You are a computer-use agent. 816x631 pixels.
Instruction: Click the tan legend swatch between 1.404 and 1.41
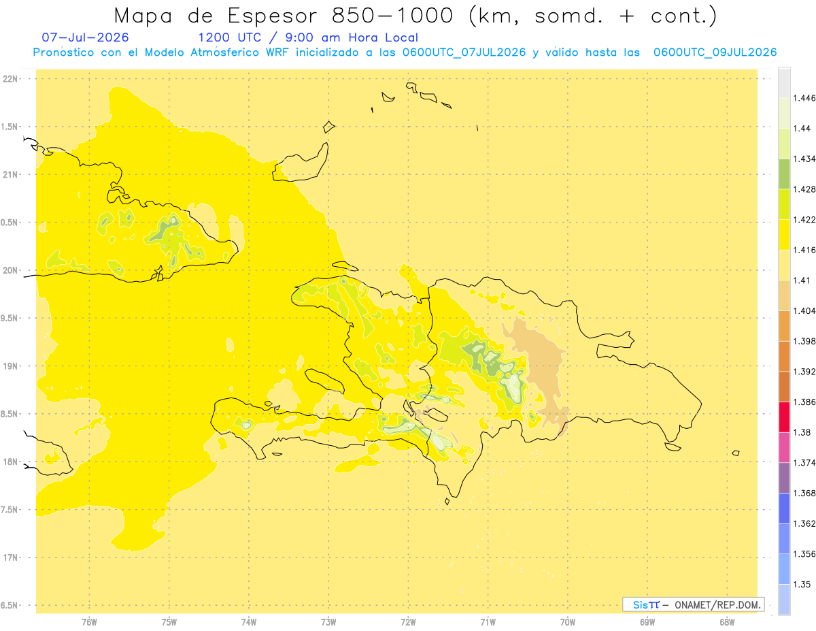[x=784, y=295]
